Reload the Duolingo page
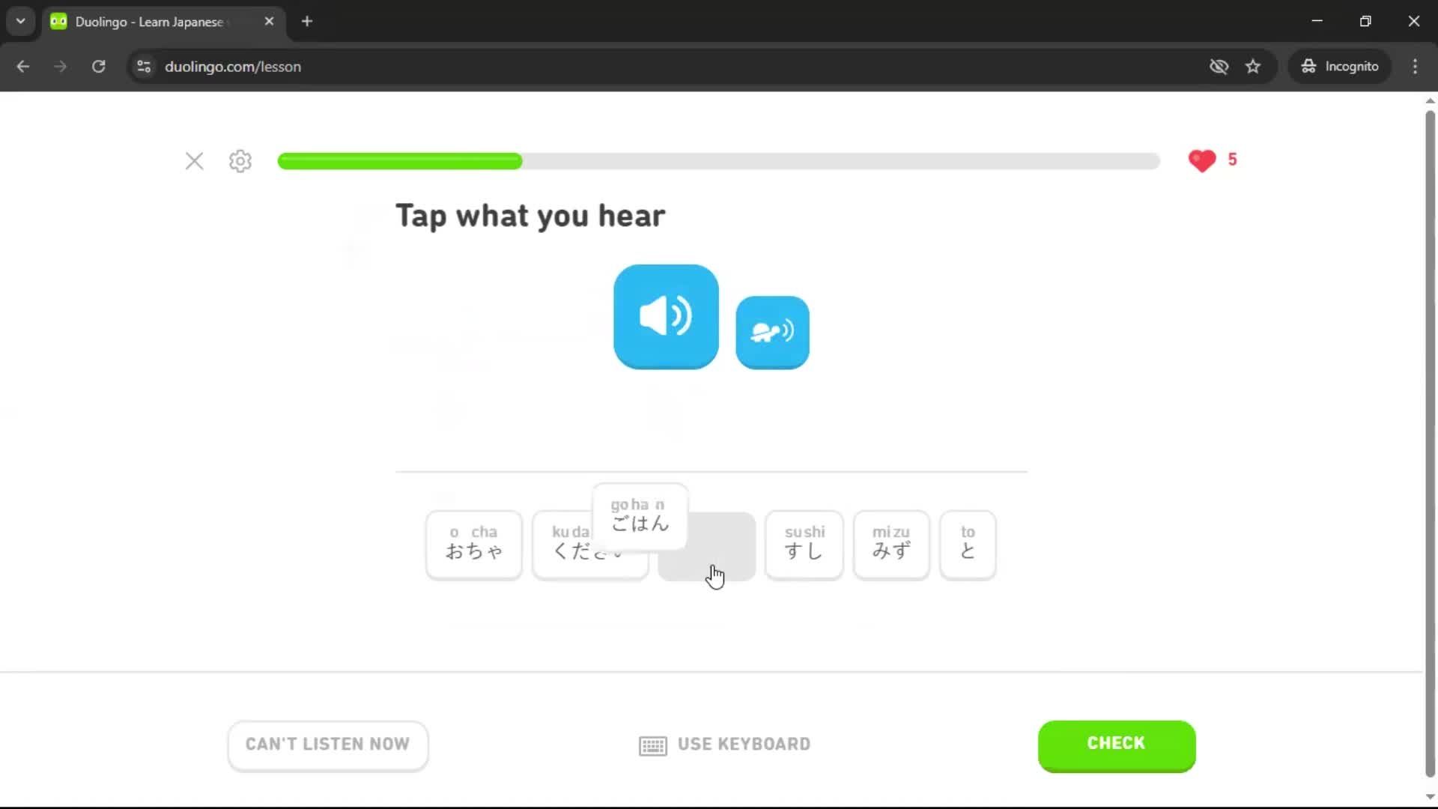The height and width of the screenshot is (809, 1438). [99, 67]
